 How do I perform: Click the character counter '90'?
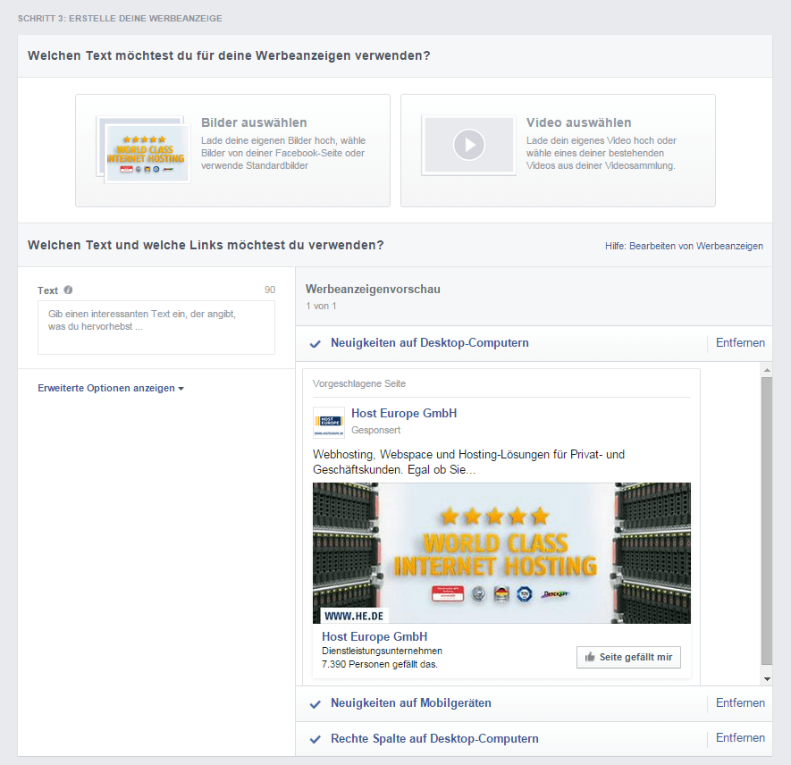click(x=270, y=290)
